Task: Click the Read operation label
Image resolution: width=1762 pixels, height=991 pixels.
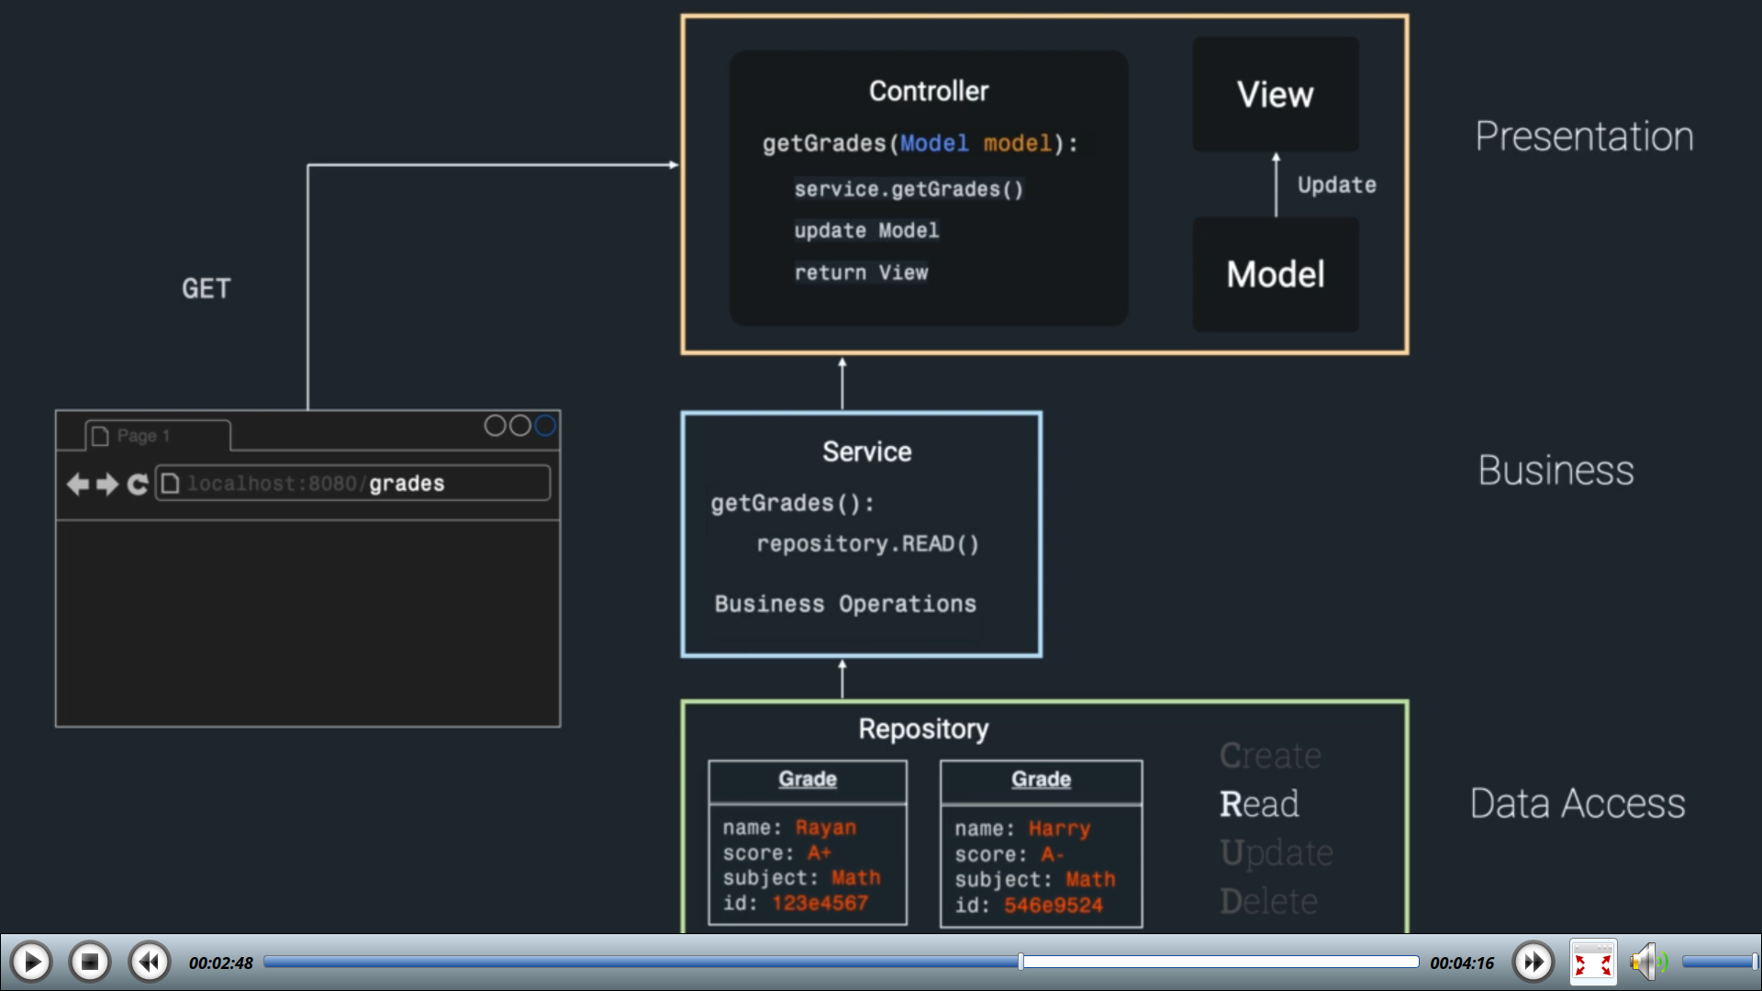Action: coord(1258,804)
